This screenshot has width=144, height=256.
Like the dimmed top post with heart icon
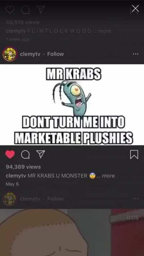[10, 9]
